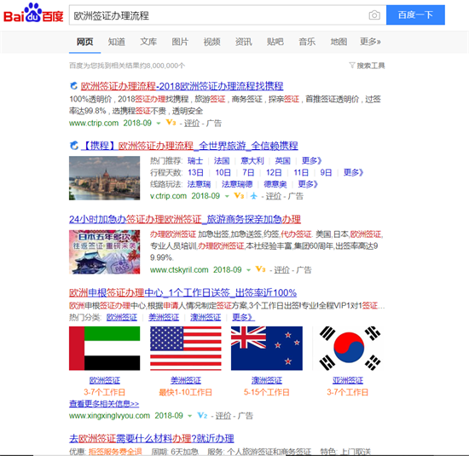Viewport: 469px width, 456px height.
Task: Open 更多》 in 线路玩法 row
Action: click(x=308, y=184)
